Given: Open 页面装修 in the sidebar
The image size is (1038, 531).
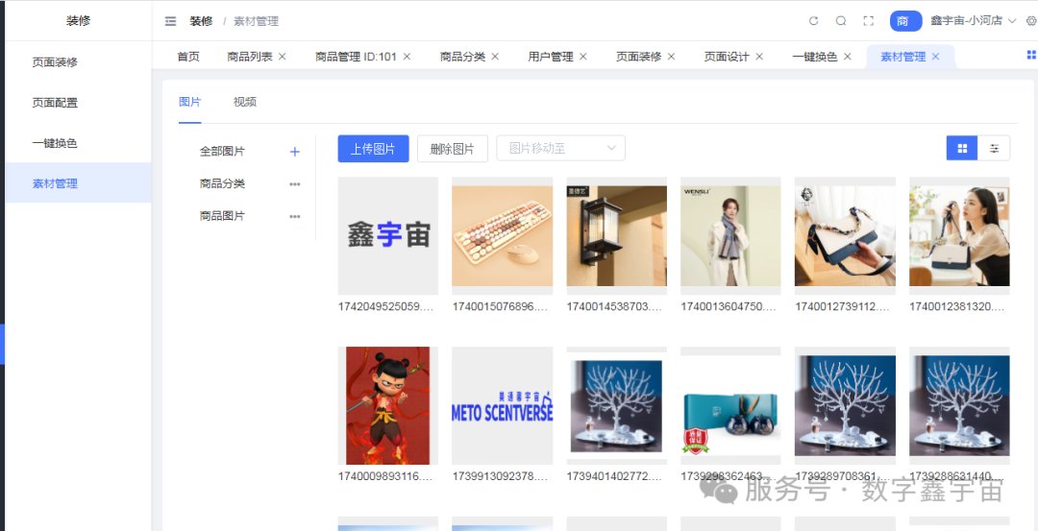Looking at the screenshot, I should (78, 62).
